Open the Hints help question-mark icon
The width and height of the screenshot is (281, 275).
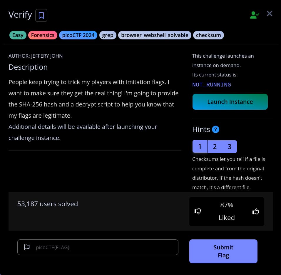click(215, 129)
